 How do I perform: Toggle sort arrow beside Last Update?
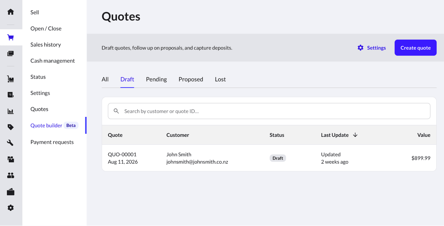[x=355, y=135]
